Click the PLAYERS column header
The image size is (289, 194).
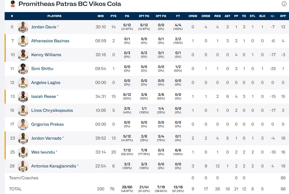(x=54, y=16)
